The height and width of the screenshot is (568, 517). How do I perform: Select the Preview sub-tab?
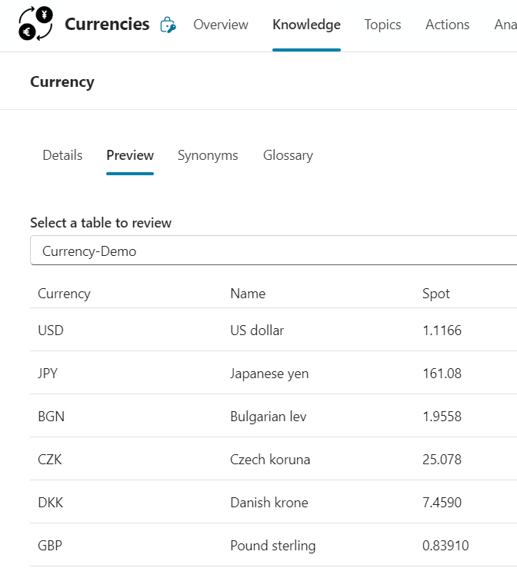coord(130,155)
